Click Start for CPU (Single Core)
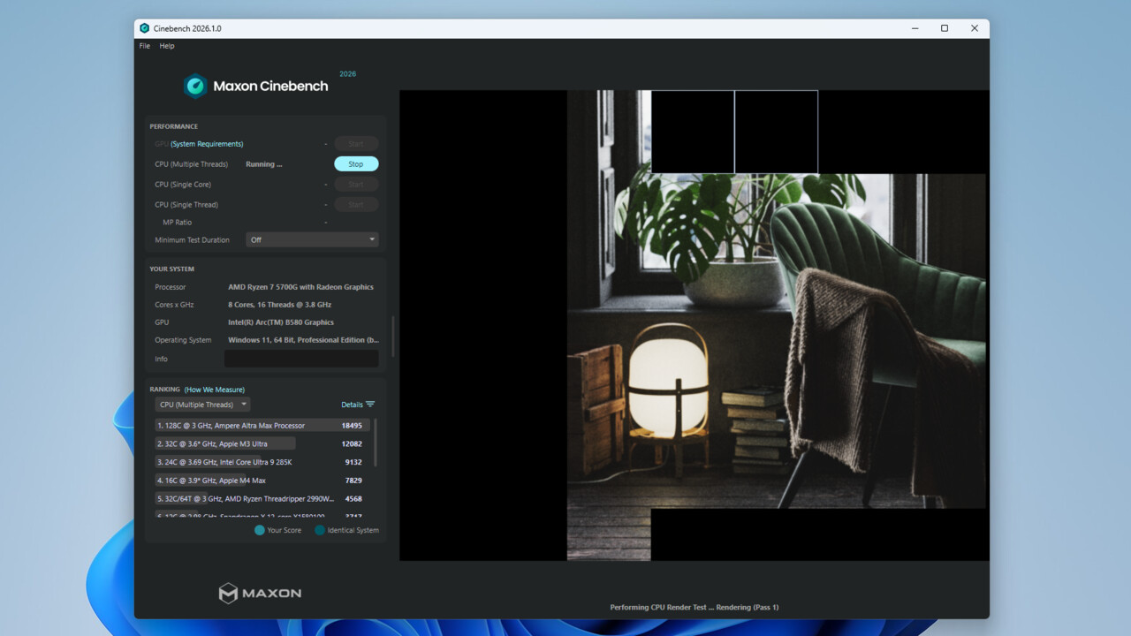1131x636 pixels. tap(356, 185)
